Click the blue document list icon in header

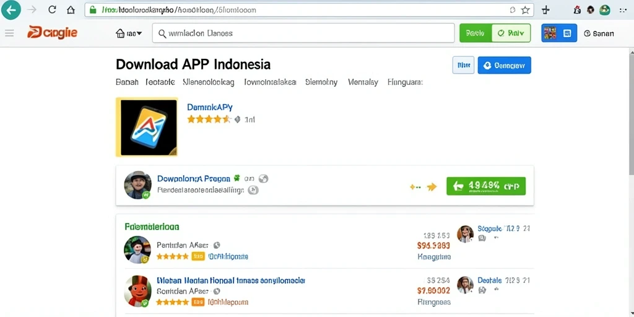tap(567, 33)
